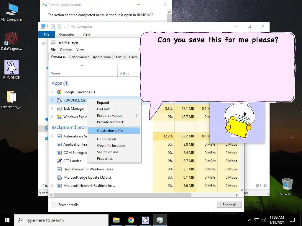Switch to large icons view in Explorer
Viewport: 302px width, 226px height.
click(265, 185)
